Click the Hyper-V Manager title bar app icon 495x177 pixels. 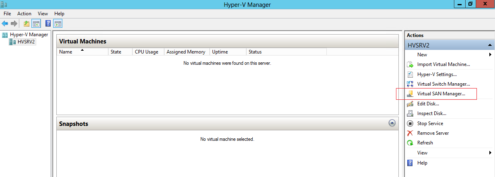tap(4, 4)
